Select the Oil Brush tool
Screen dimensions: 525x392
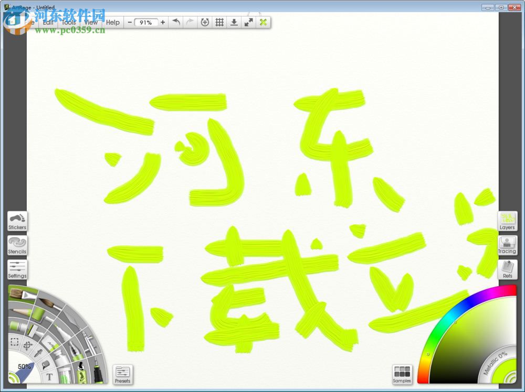(19, 293)
